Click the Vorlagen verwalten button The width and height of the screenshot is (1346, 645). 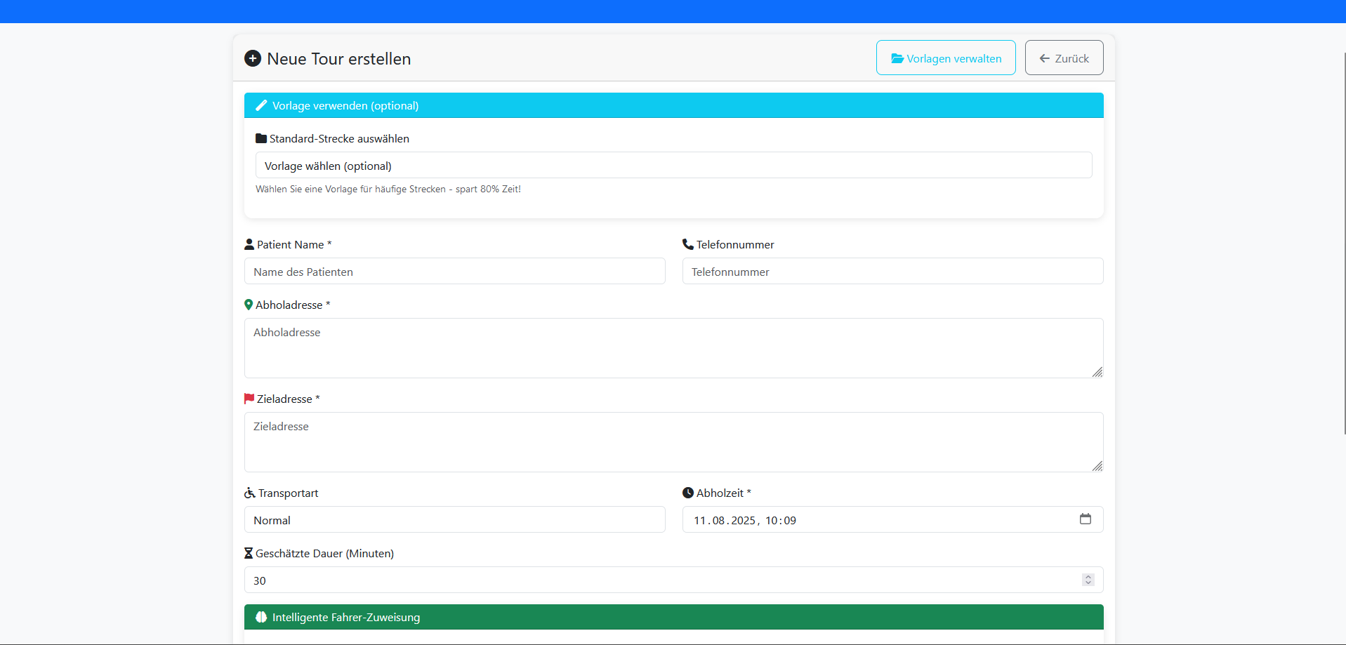pyautogui.click(x=946, y=58)
